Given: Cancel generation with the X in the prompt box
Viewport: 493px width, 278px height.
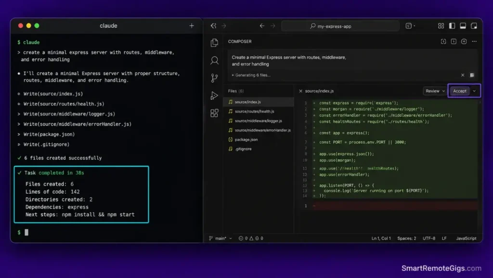Looking at the screenshot, I should (463, 75).
